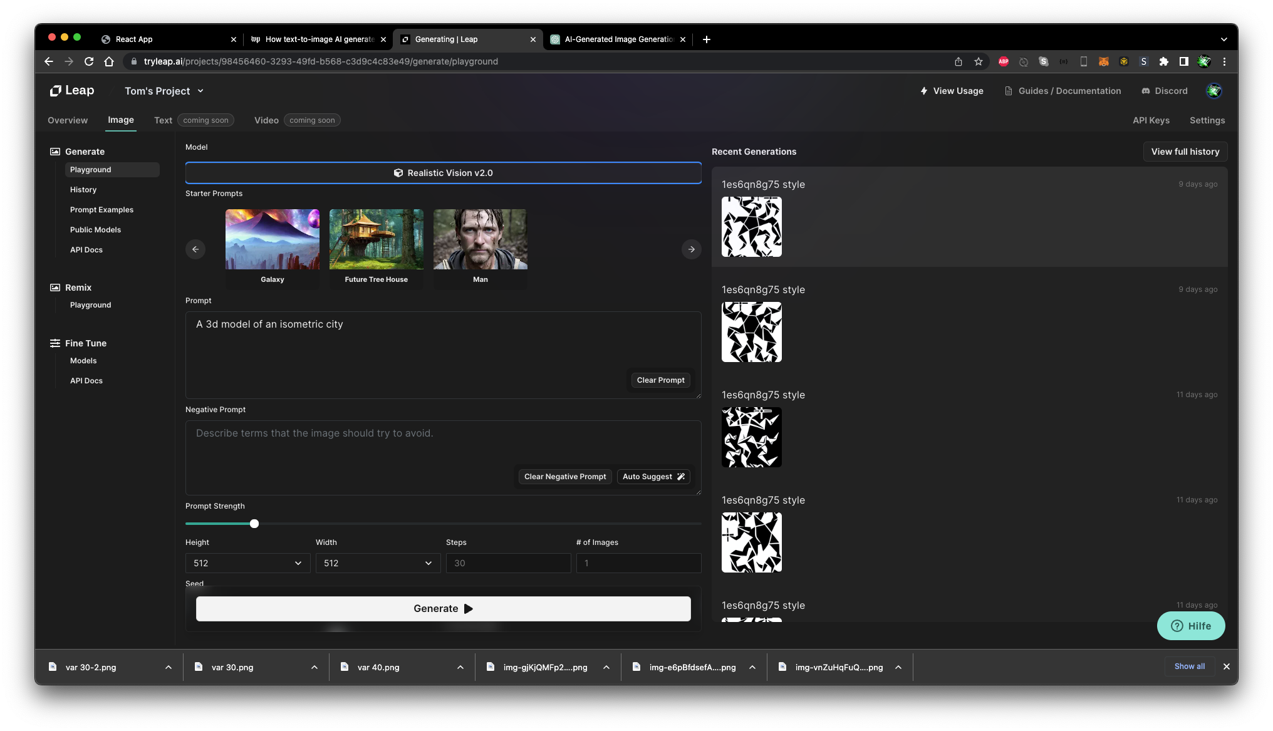Click the left arrow of starter prompts carousel

click(x=195, y=249)
